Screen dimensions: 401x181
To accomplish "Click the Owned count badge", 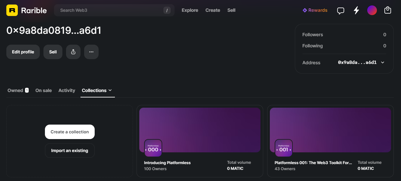I will [x=27, y=90].
